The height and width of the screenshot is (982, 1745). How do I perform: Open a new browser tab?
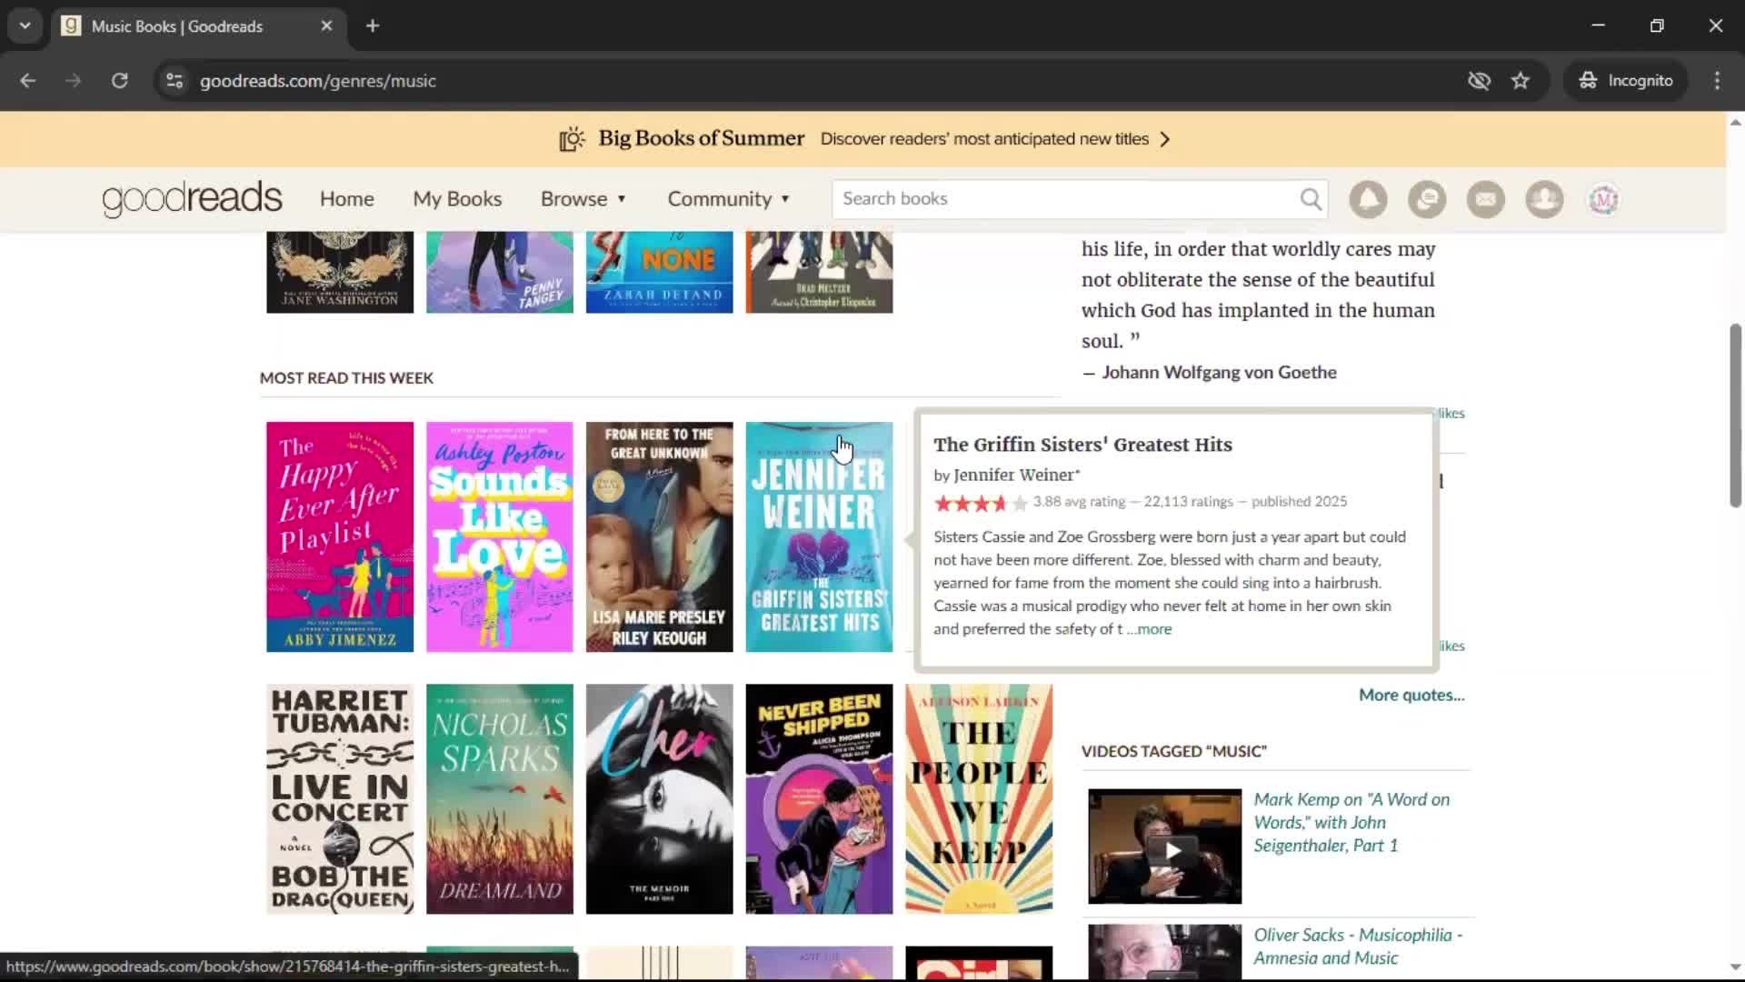[373, 26]
